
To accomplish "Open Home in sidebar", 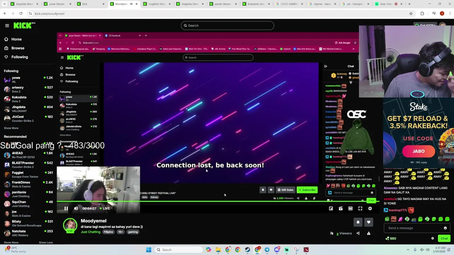I will tap(16, 39).
